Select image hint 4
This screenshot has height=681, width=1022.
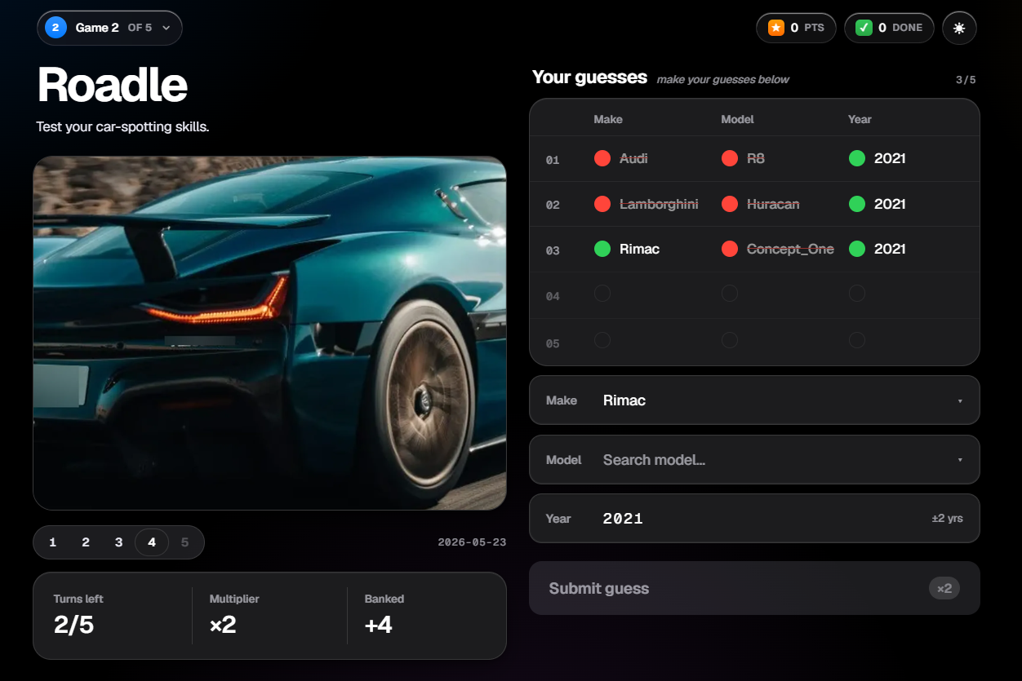152,542
